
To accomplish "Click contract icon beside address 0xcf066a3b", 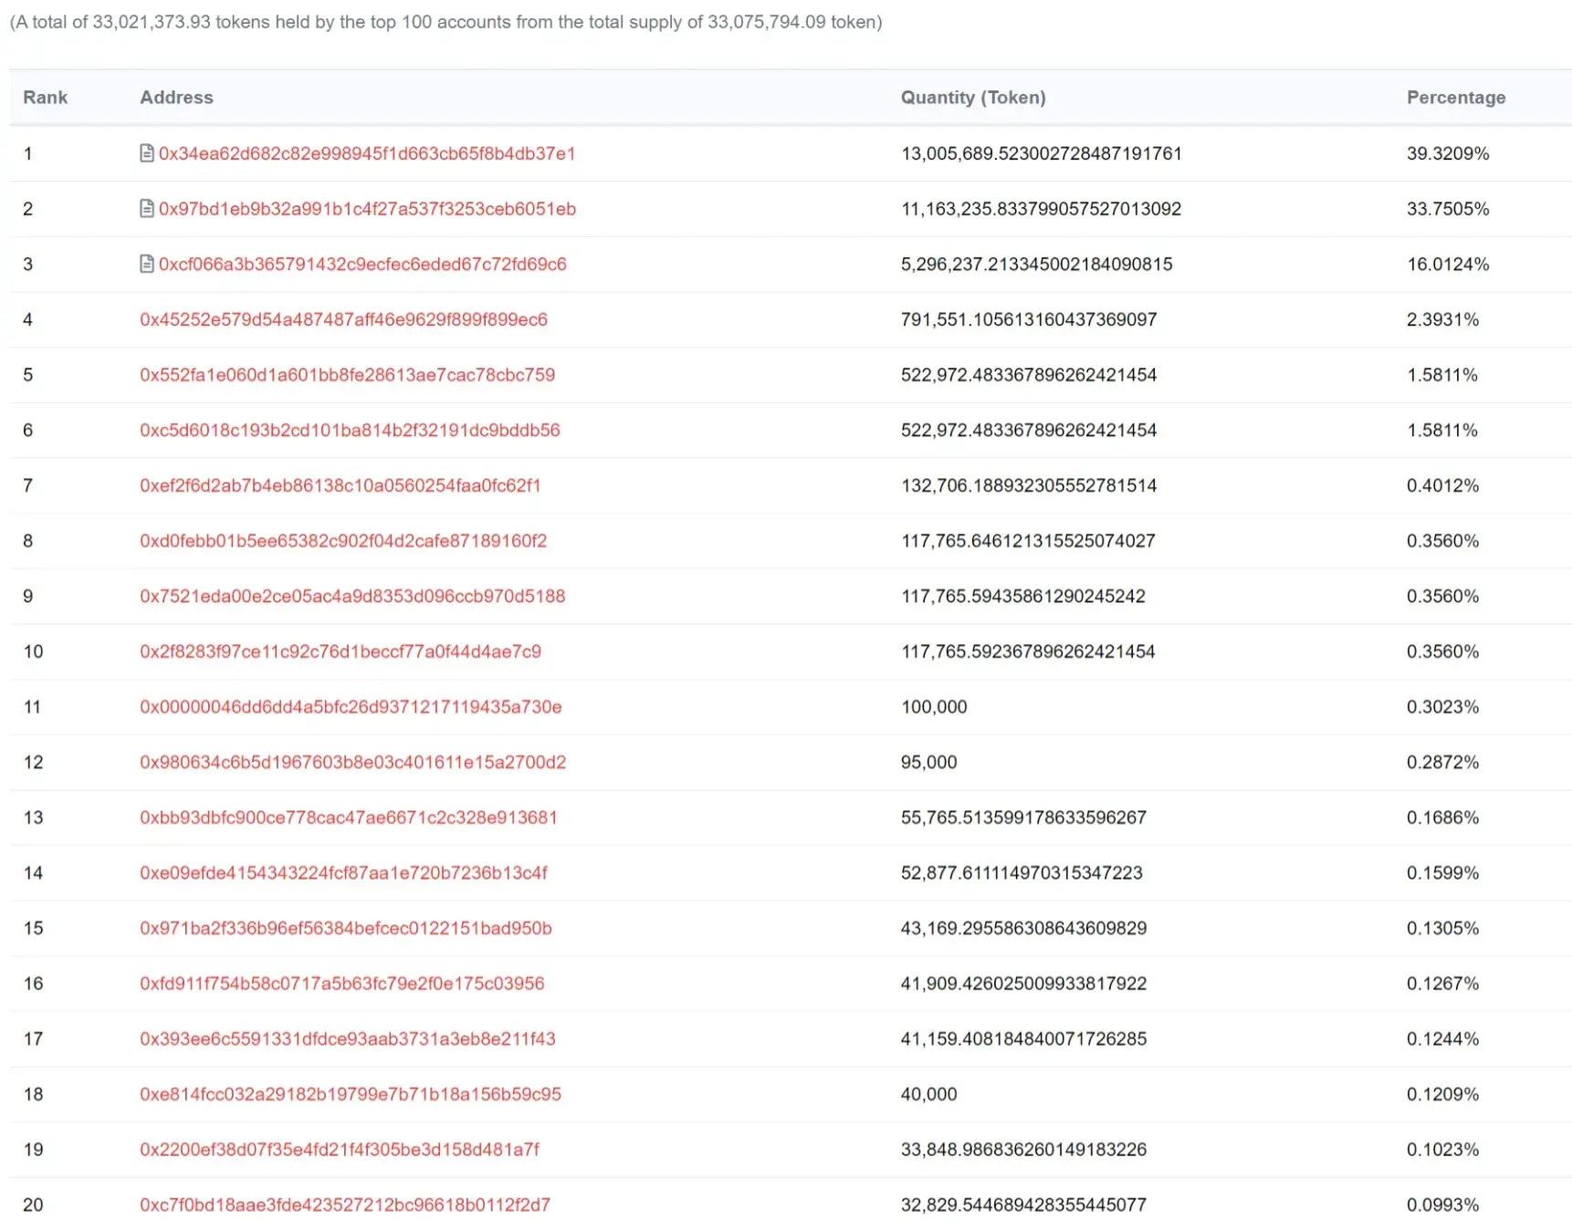I will [x=147, y=264].
